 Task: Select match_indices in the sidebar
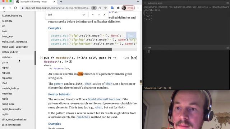10,52
